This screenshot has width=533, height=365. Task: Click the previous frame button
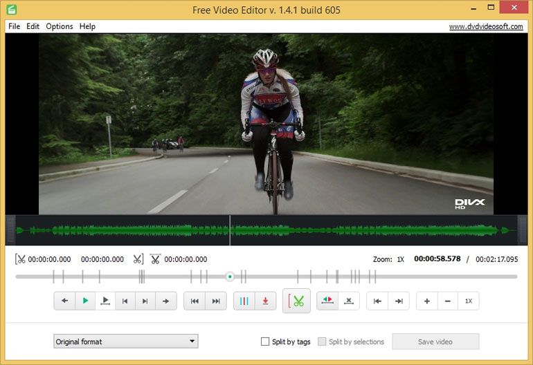(x=125, y=301)
